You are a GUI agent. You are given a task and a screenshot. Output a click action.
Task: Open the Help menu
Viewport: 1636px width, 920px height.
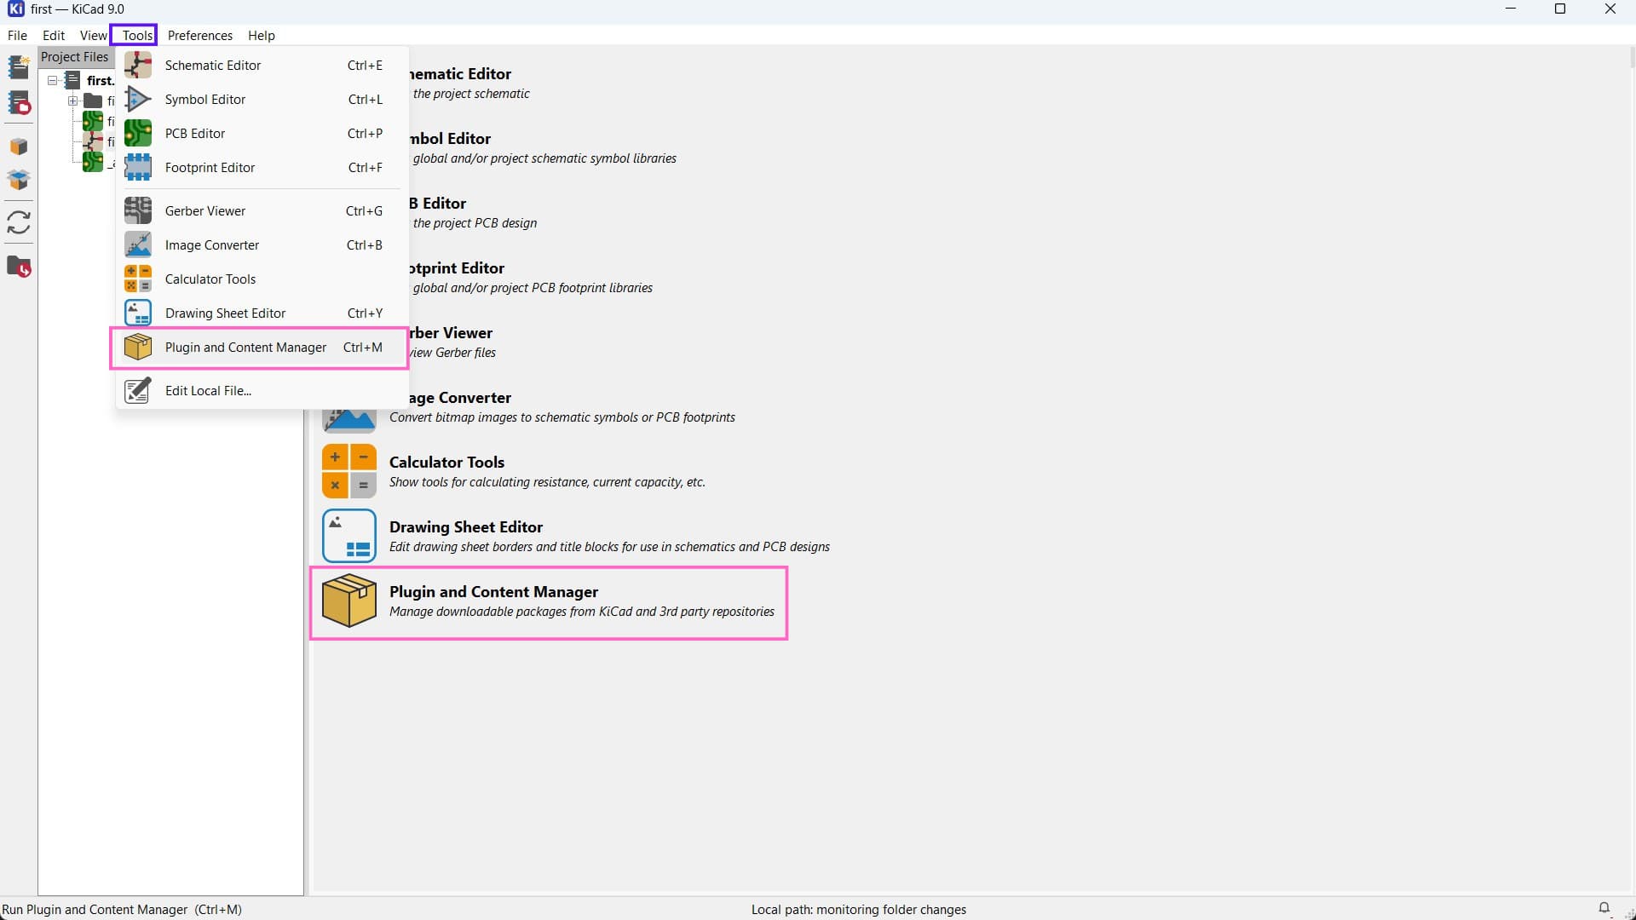pyautogui.click(x=261, y=36)
